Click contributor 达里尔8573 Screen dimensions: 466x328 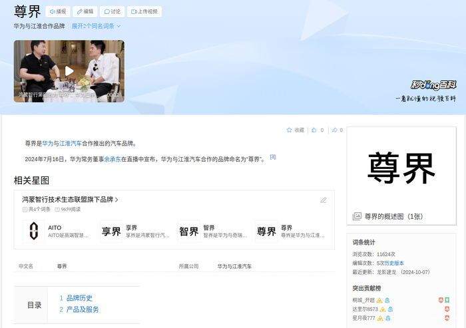[365, 309]
